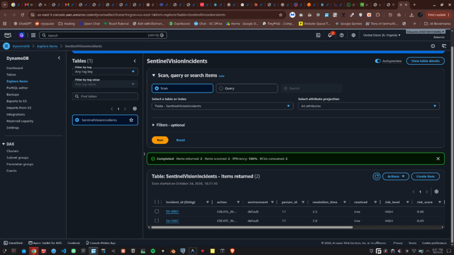Image resolution: width=454 pixels, height=255 pixels.
Task: Open the attribute projection dropdown
Action: click(x=368, y=106)
